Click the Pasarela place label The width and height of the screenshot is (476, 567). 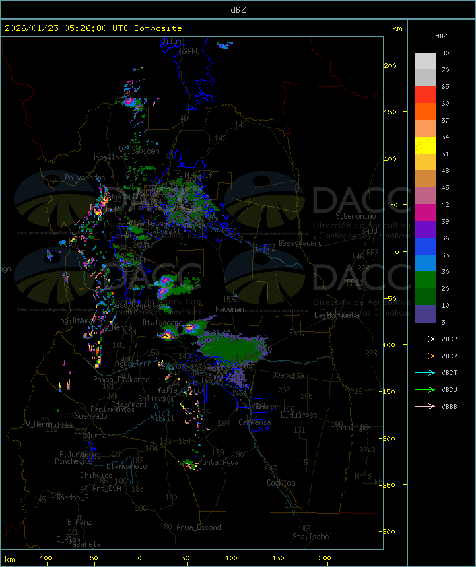[84, 544]
